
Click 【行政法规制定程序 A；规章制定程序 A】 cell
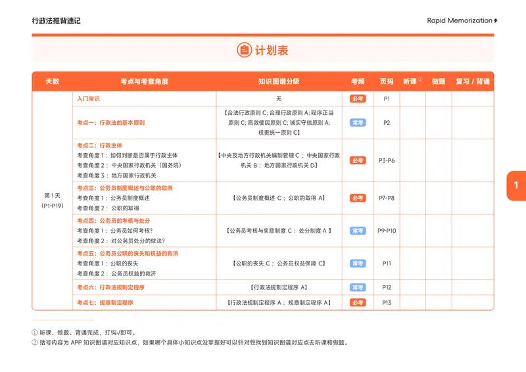click(x=279, y=303)
